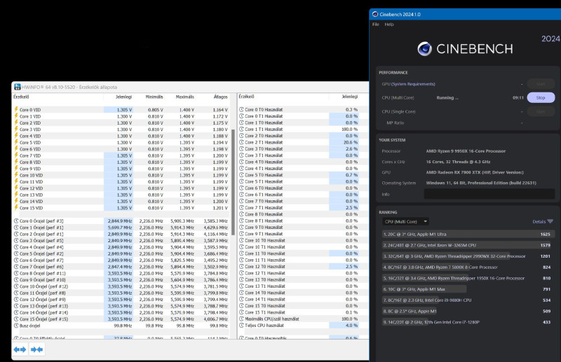This screenshot has width=561, height=362.
Task: Click the HWiNFO title bar app icon
Action: click(17, 87)
